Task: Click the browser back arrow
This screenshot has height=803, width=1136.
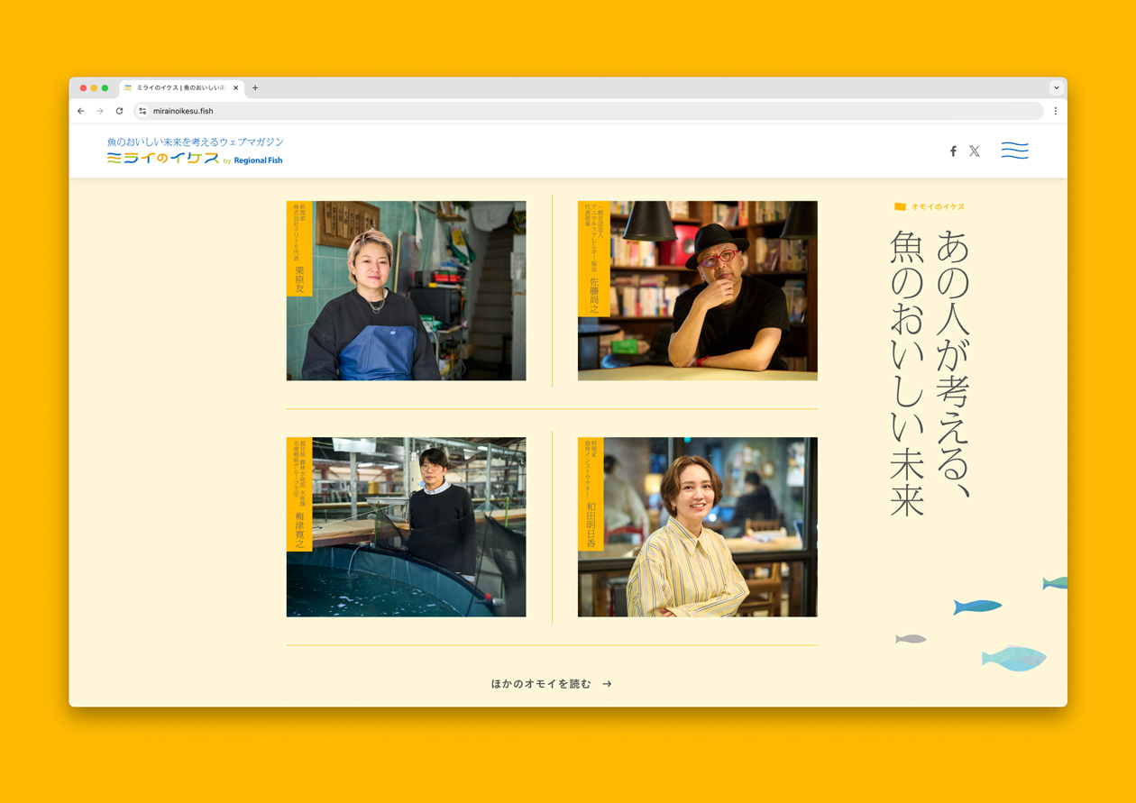Action: coord(81,111)
